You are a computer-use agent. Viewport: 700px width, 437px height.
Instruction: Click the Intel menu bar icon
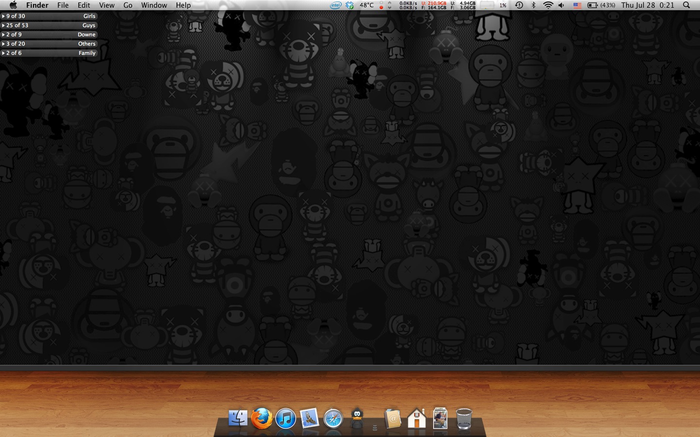pos(335,5)
